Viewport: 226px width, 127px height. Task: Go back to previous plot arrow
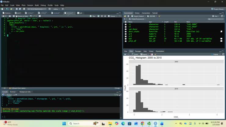pyautogui.click(x=125, y=54)
